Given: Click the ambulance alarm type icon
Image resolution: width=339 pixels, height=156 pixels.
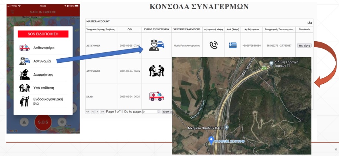Looking at the screenshot, I should [x=156, y=96].
